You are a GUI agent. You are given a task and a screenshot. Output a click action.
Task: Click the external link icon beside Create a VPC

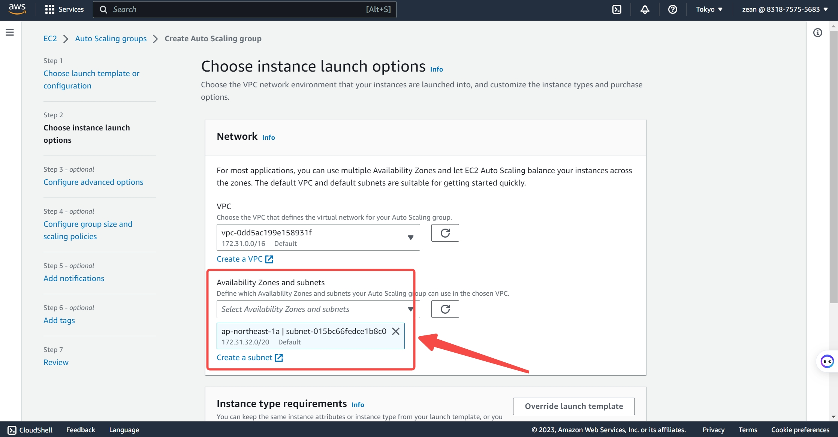point(269,259)
